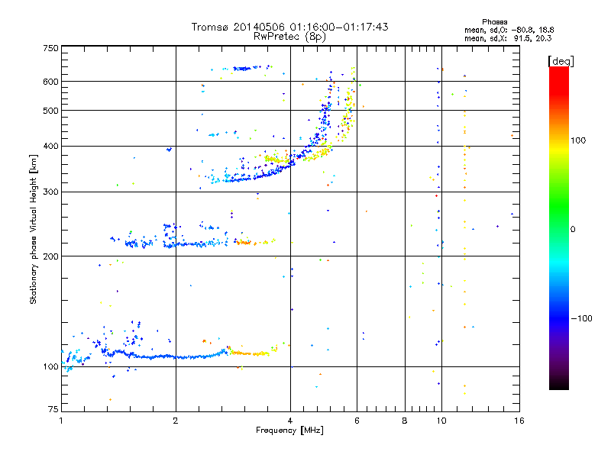Click the y-axis tick label "750"
The image size is (611, 458).
(50, 48)
